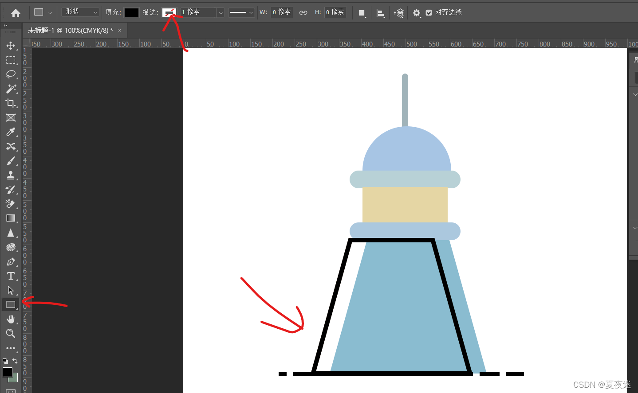Select the Zoom tool

[11, 334]
